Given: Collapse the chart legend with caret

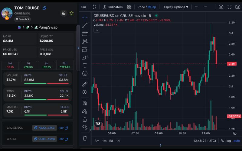Looking at the screenshot, I should point(97,30).
